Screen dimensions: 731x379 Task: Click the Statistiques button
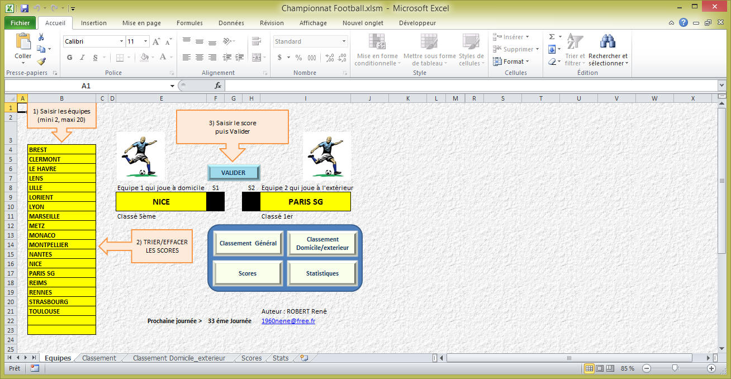[322, 273]
